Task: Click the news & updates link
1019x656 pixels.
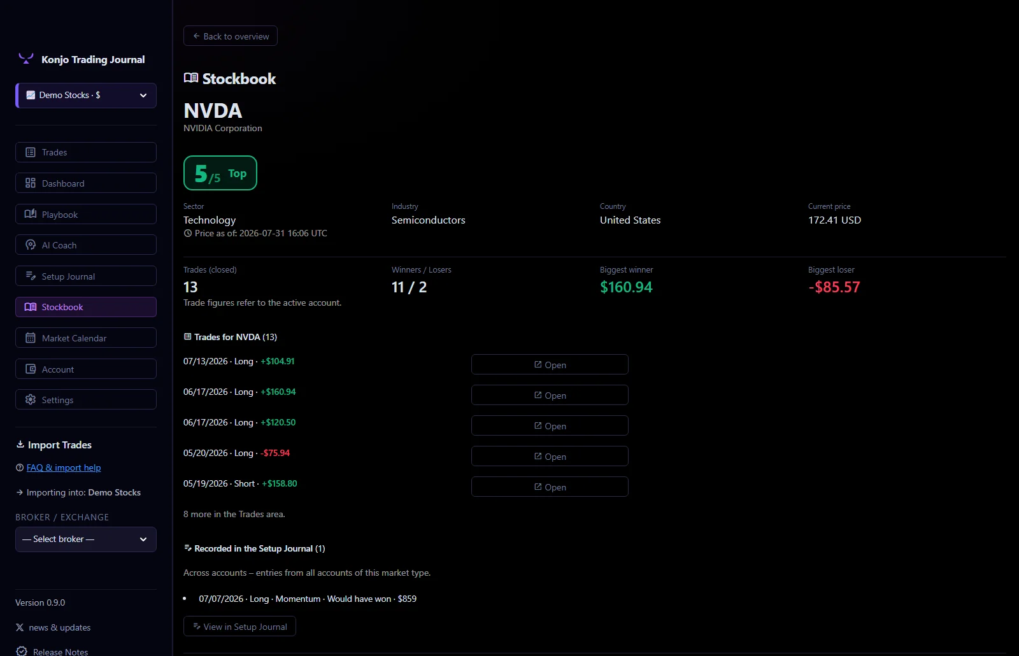Action: point(60,627)
